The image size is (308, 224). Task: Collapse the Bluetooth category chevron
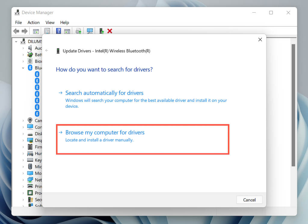point(23,68)
